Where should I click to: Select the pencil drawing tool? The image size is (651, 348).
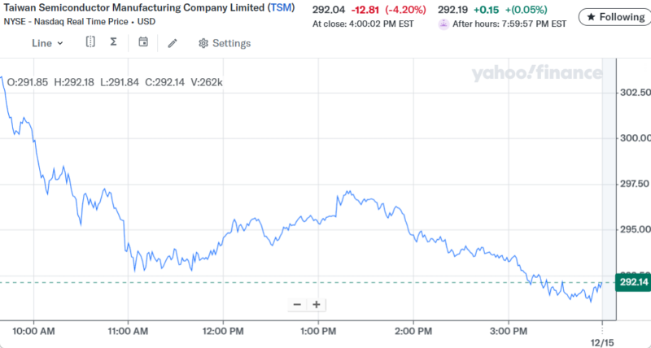(173, 43)
